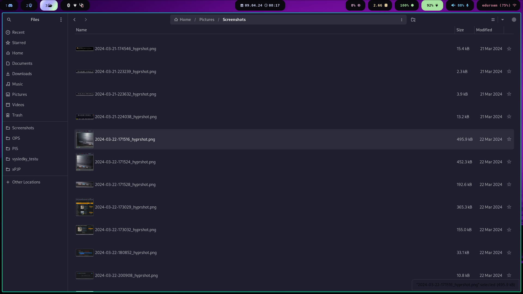This screenshot has height=294, width=523.
Task: Expand Other Locations in the sidebar
Action: coord(26,182)
